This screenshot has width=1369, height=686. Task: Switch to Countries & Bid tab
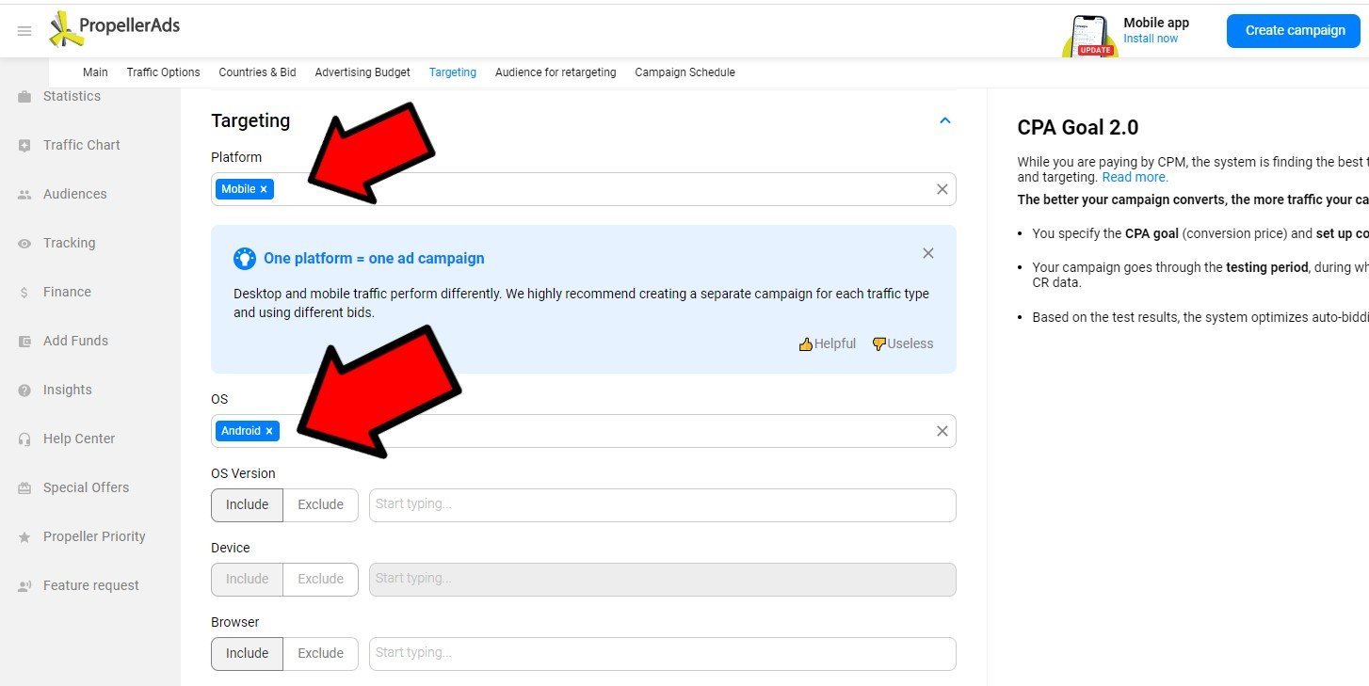(257, 72)
